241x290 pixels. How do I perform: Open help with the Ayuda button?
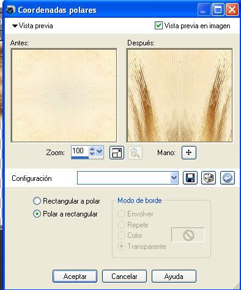tap(174, 277)
